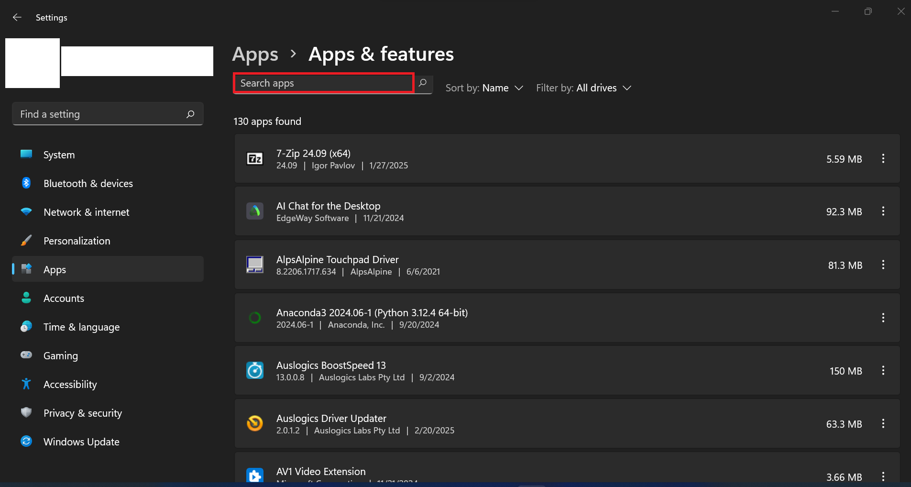The image size is (911, 487).
Task: Click the Auslogics BoostSpeed stopwatch icon
Action: coord(255,370)
